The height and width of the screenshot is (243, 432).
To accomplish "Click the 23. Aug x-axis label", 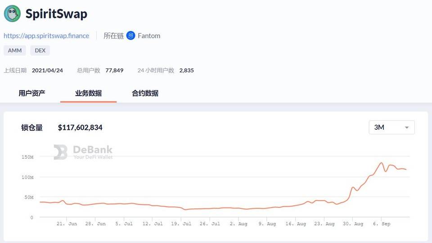I will [324, 224].
